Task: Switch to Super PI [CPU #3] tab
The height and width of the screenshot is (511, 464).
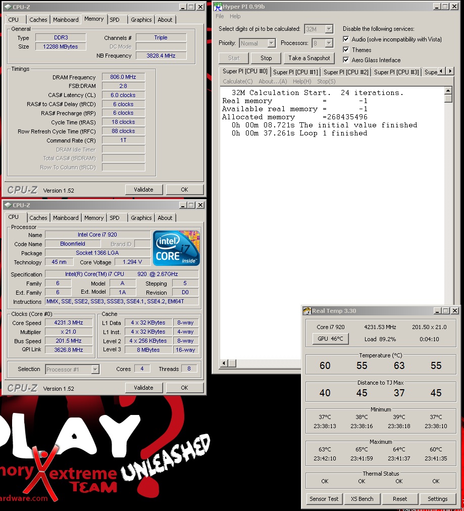Action: pyautogui.click(x=396, y=72)
